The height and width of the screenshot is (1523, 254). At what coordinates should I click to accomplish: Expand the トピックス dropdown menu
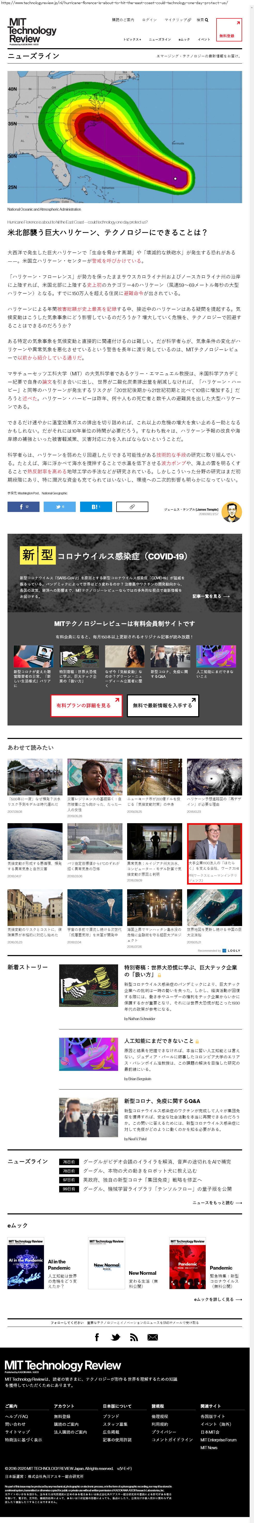(x=132, y=40)
